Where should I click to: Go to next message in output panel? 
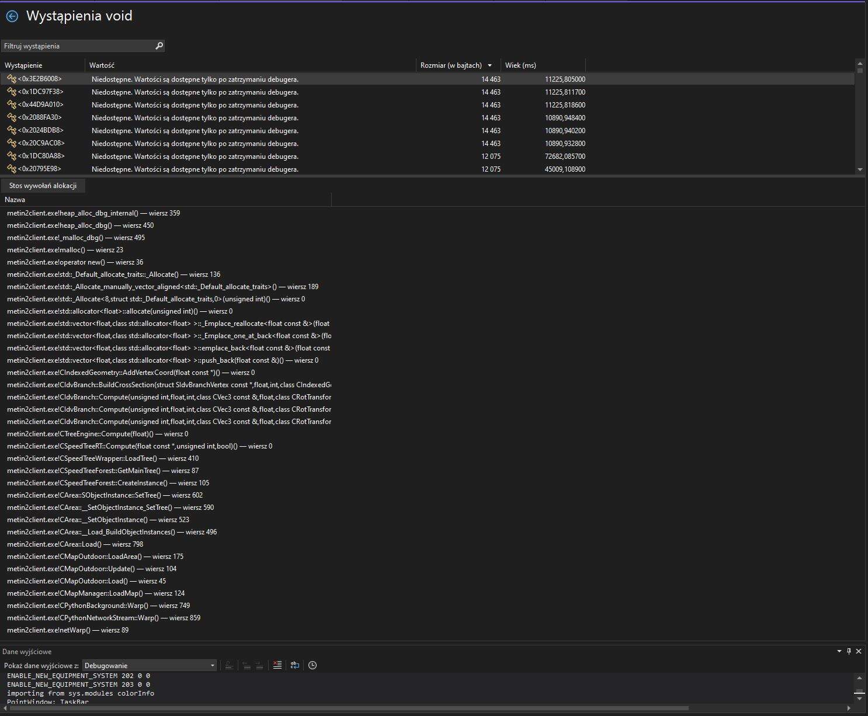pyautogui.click(x=259, y=665)
